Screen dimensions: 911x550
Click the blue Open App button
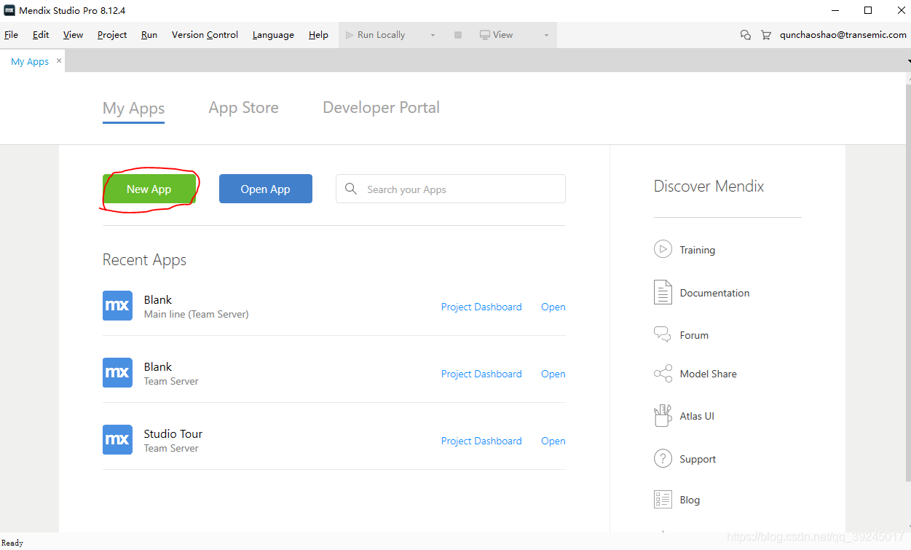pyautogui.click(x=266, y=189)
